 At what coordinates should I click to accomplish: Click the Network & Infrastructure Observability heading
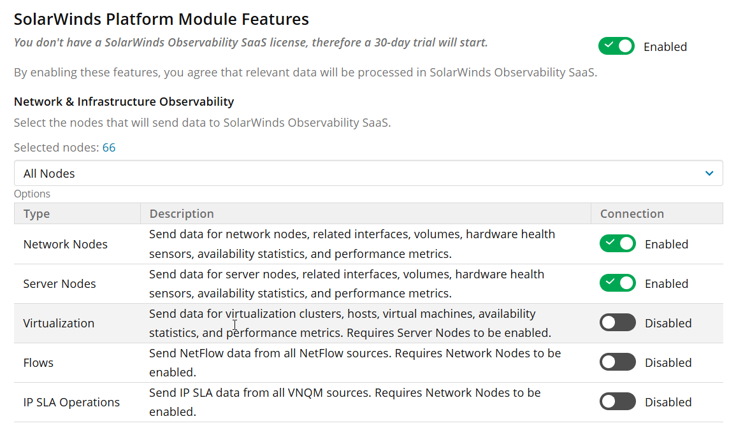[124, 102]
